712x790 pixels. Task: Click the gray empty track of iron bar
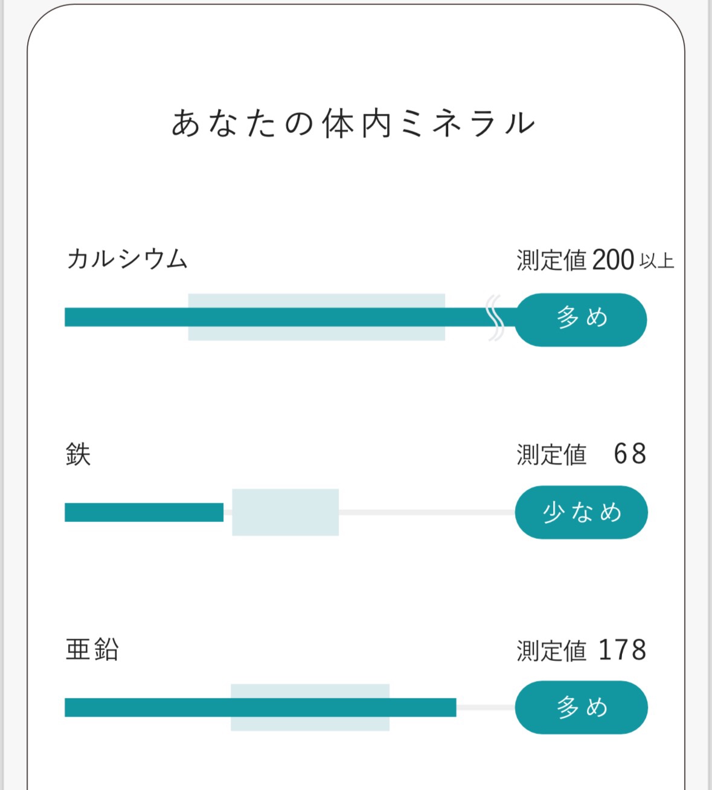(426, 512)
